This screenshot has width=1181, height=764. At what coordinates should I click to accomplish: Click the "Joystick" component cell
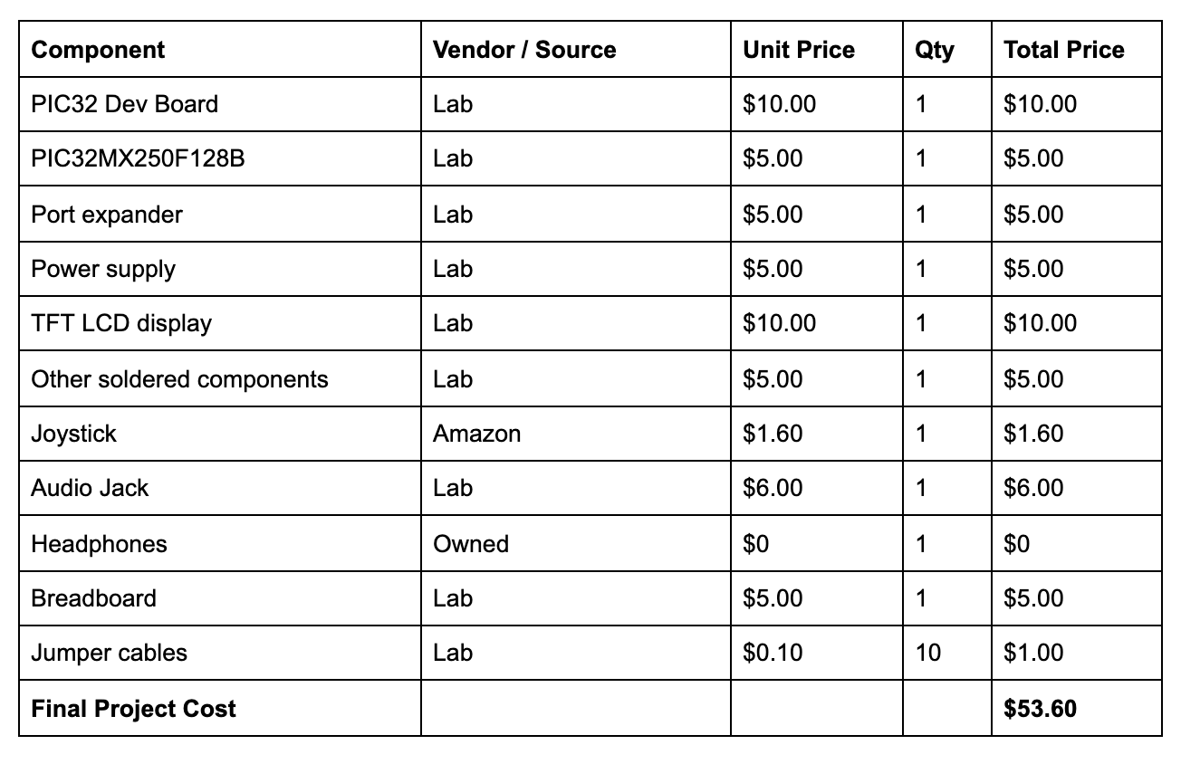pos(73,434)
